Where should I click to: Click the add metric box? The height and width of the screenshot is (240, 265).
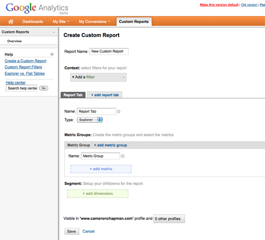[101, 169]
